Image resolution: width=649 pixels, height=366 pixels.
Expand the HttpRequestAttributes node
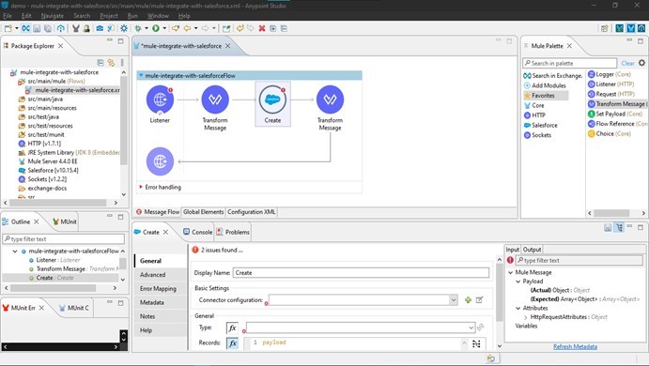click(525, 317)
